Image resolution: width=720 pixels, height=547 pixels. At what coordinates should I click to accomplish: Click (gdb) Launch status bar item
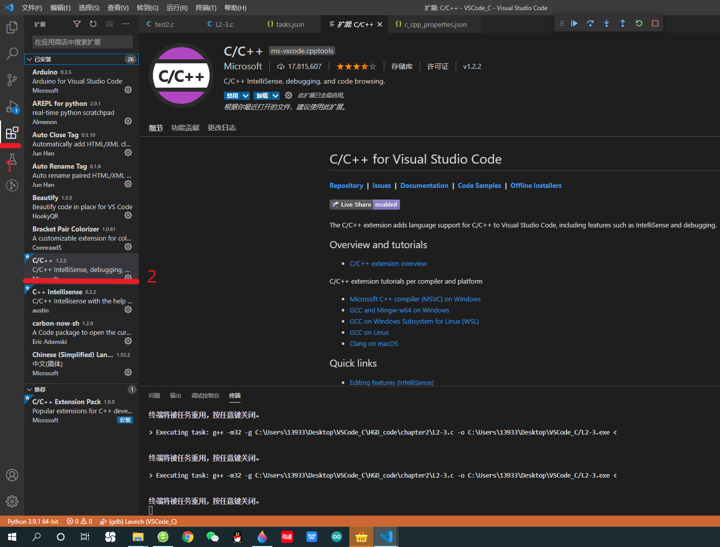(x=138, y=521)
